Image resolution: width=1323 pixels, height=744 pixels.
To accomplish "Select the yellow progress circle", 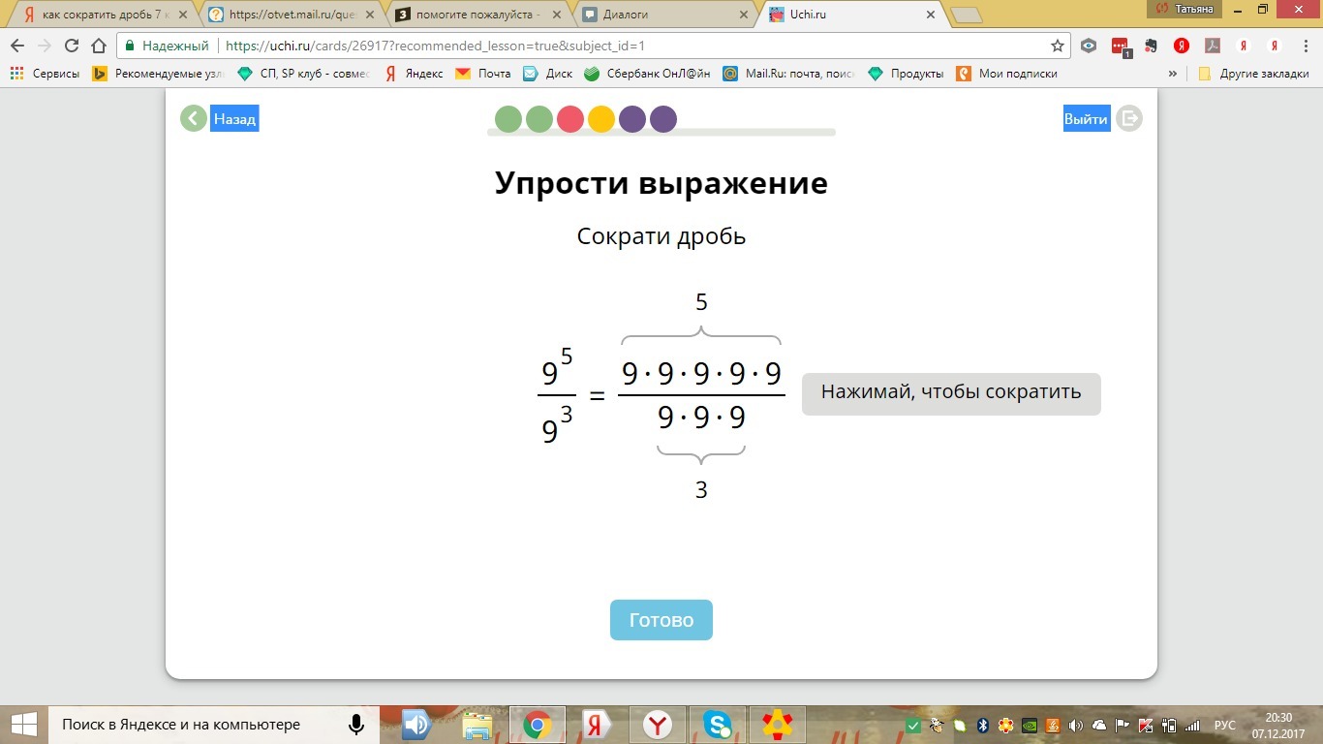I will 601,119.
